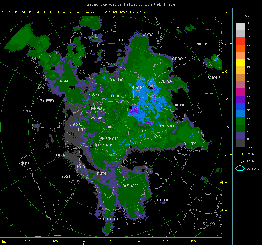Click the '-150' tick on the bottom axis

coord(26,241)
